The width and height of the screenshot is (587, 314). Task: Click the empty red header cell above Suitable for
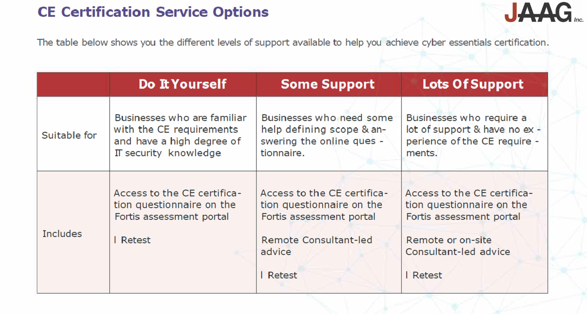click(x=73, y=84)
